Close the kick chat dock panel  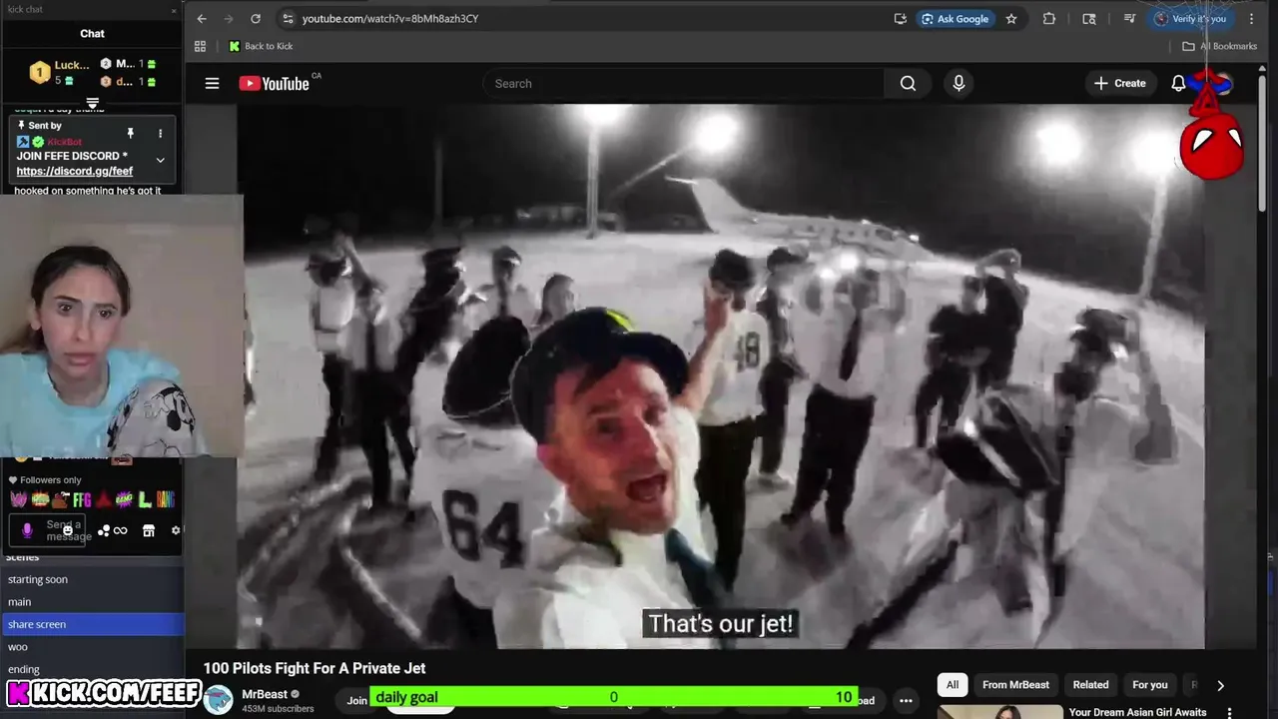174,10
